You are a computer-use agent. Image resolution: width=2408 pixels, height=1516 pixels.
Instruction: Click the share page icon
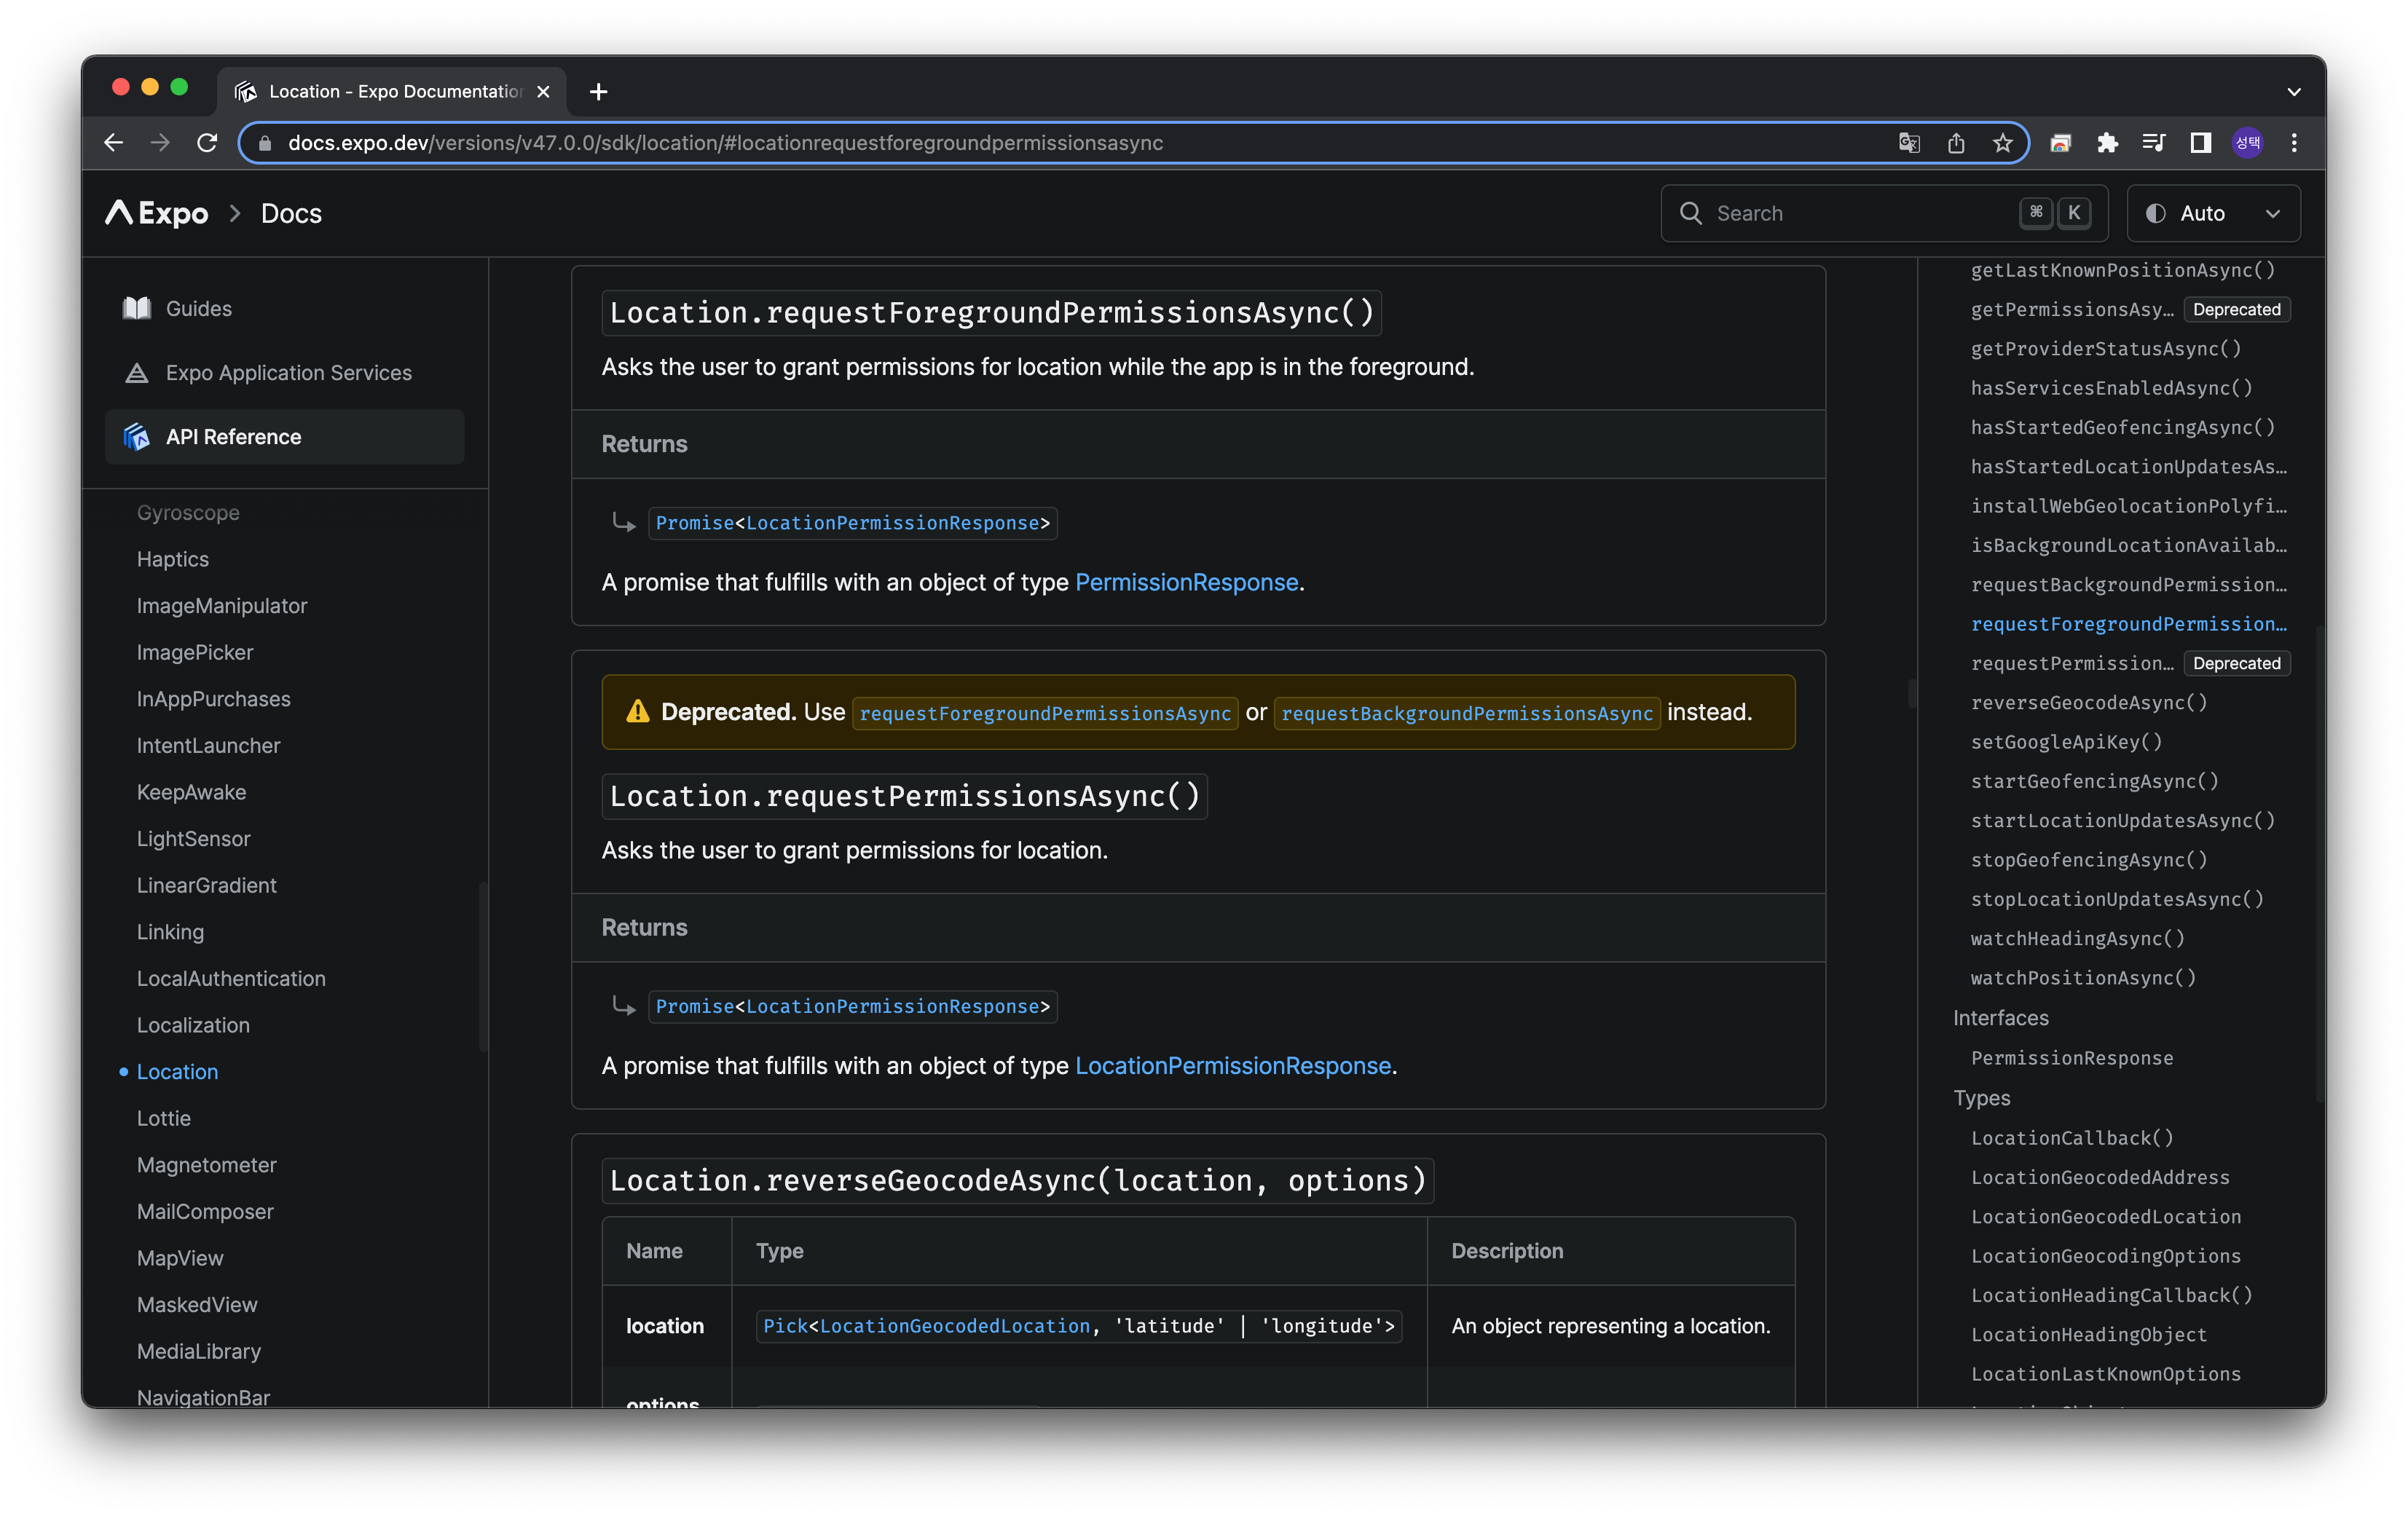[x=1956, y=143]
